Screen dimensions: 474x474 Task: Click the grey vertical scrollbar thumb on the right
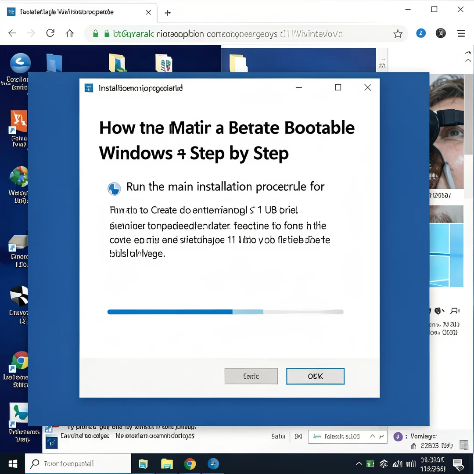point(469,115)
